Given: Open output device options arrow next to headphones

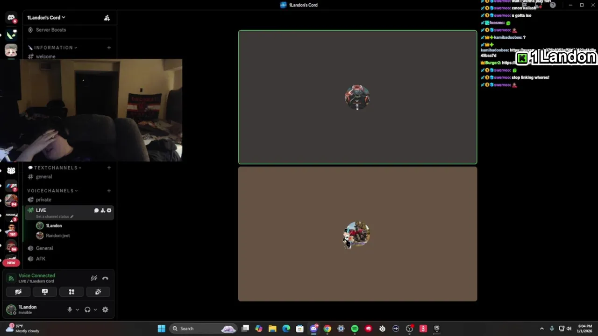Looking at the screenshot, I should coord(95,310).
